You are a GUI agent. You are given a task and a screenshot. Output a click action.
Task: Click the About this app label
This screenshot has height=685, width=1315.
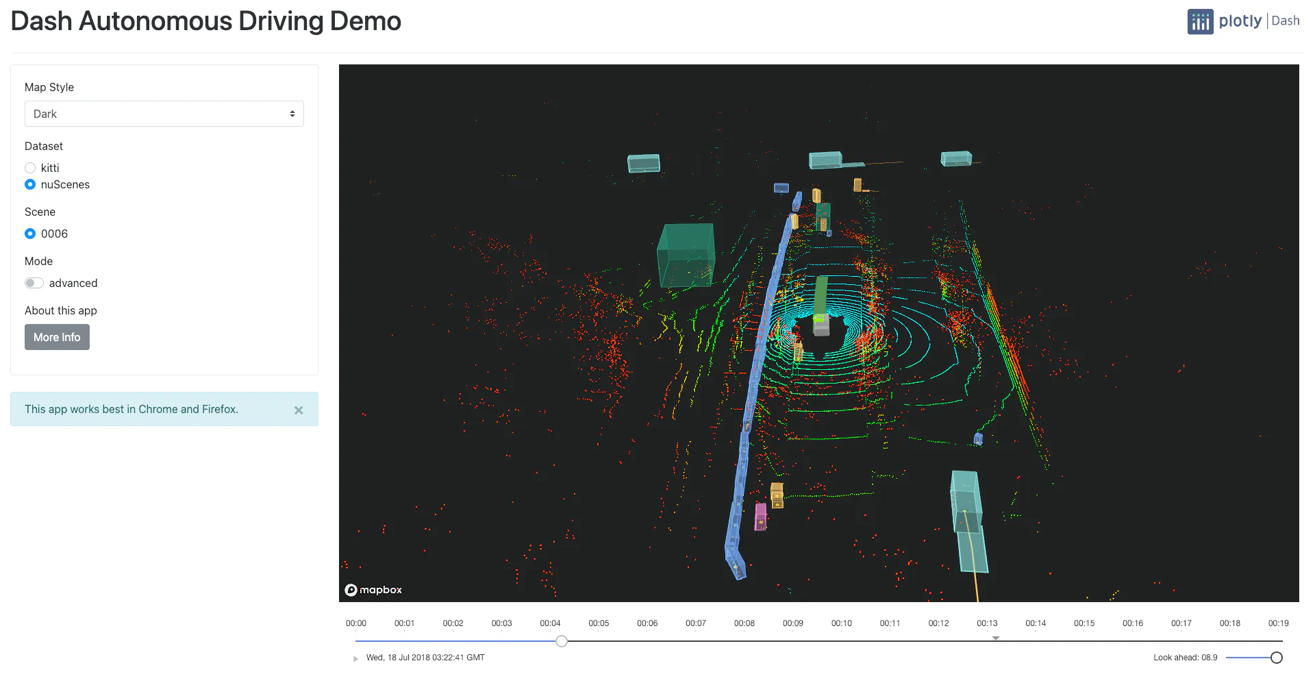[61, 310]
